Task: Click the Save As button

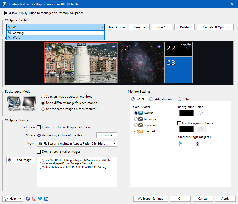Action: click(162, 27)
